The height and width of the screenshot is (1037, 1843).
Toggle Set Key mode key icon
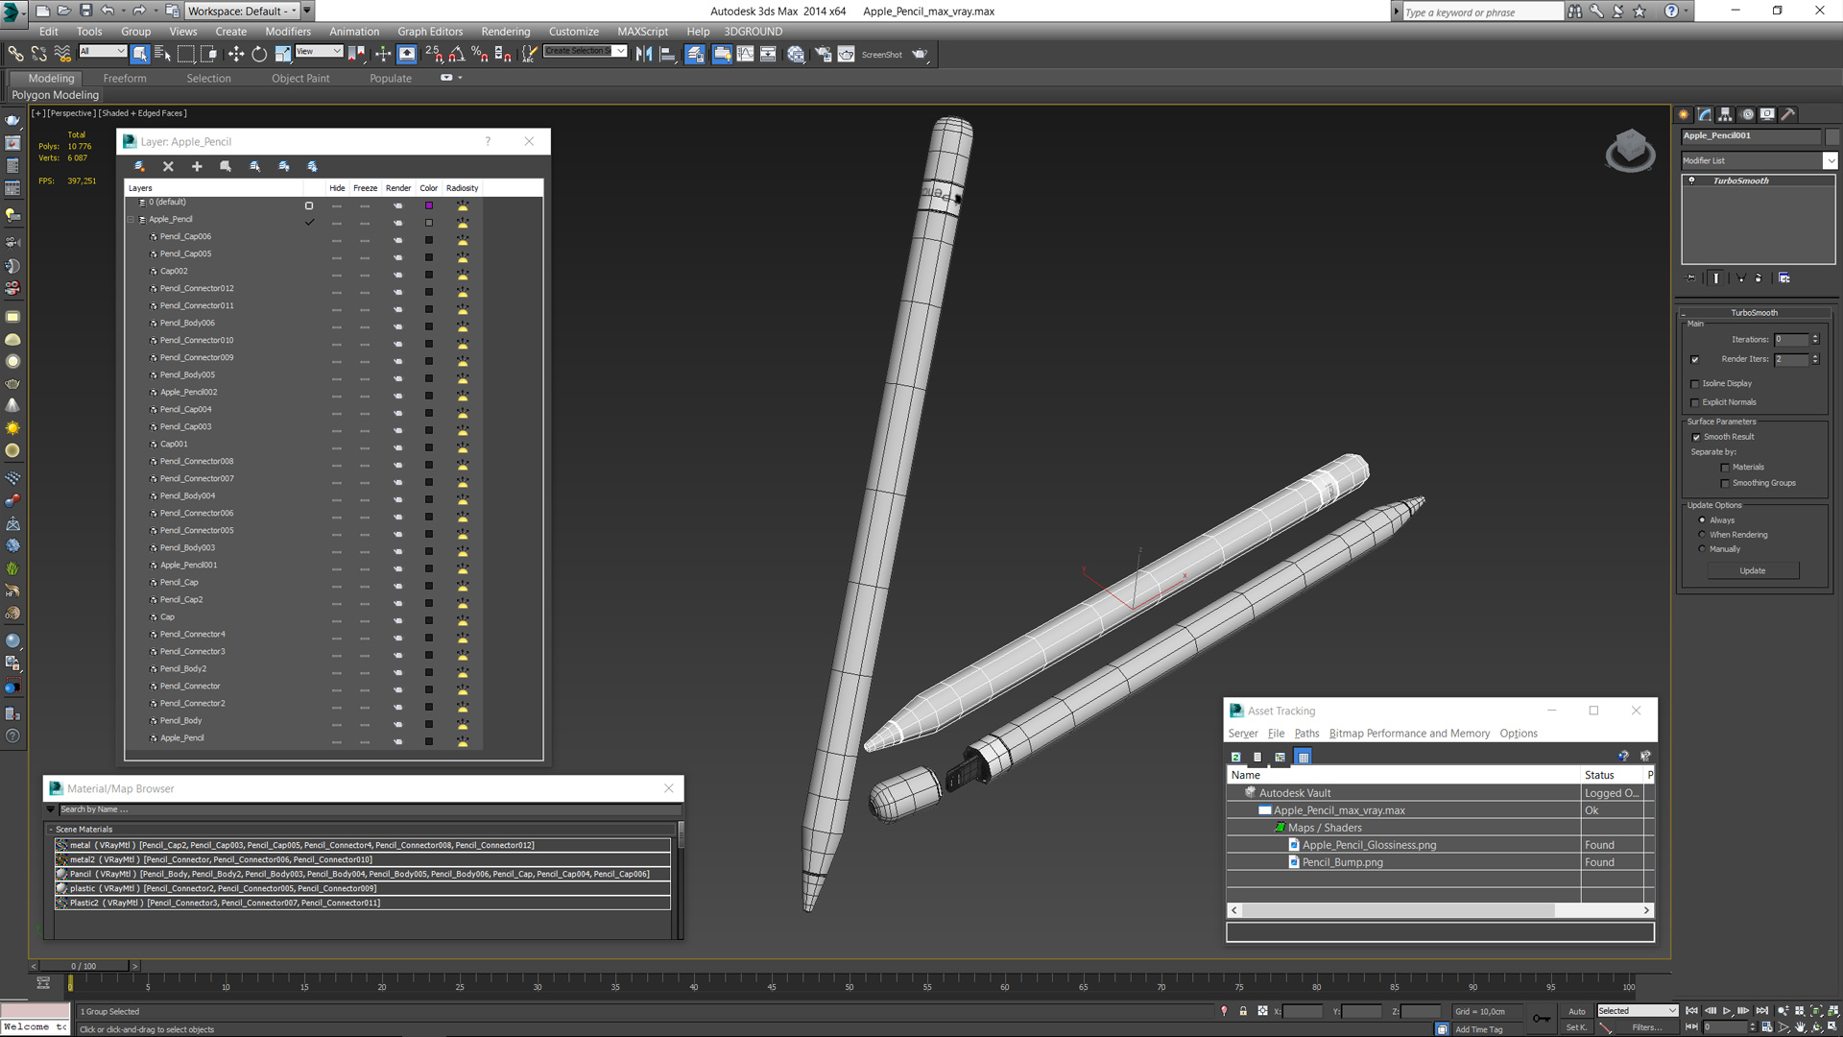click(1541, 1019)
